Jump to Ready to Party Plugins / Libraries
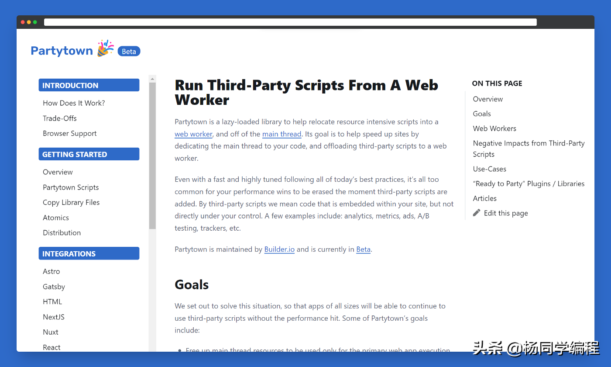This screenshot has width=611, height=367. click(x=529, y=184)
